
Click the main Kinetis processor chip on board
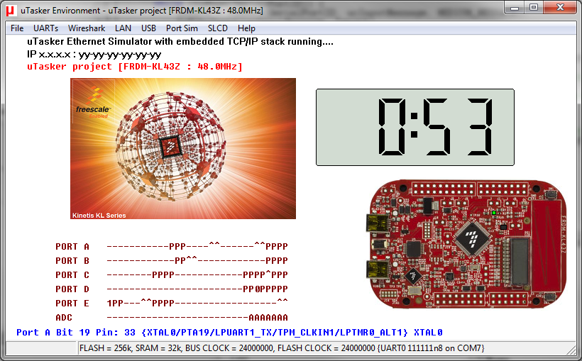[473, 239]
